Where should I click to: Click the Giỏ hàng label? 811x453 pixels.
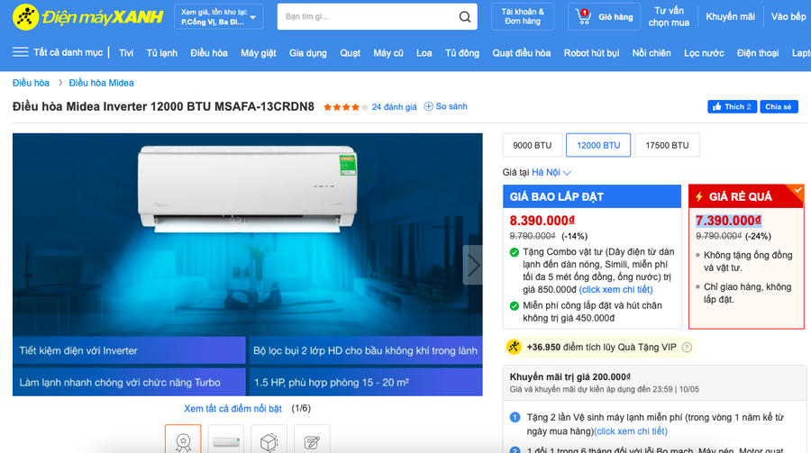(615, 17)
